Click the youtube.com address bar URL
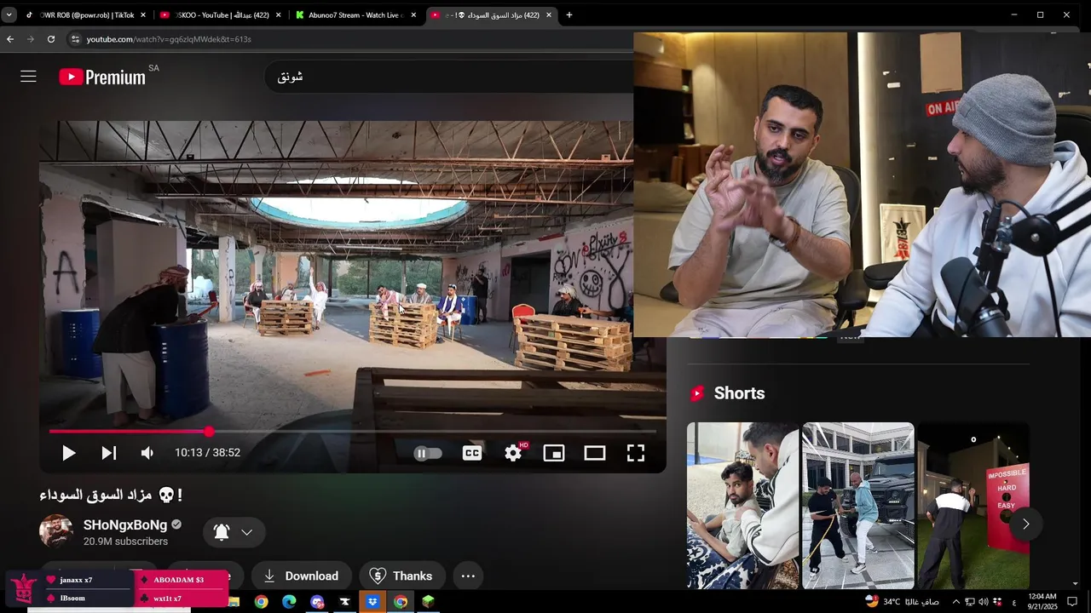This screenshot has width=1091, height=613. pos(169,39)
